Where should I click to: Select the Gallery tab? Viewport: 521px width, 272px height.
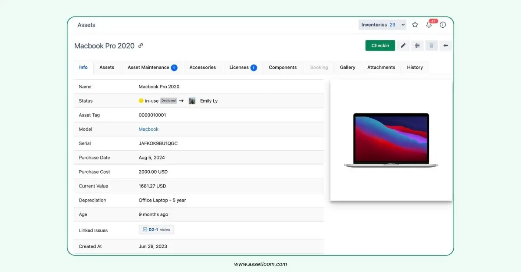[x=347, y=67]
